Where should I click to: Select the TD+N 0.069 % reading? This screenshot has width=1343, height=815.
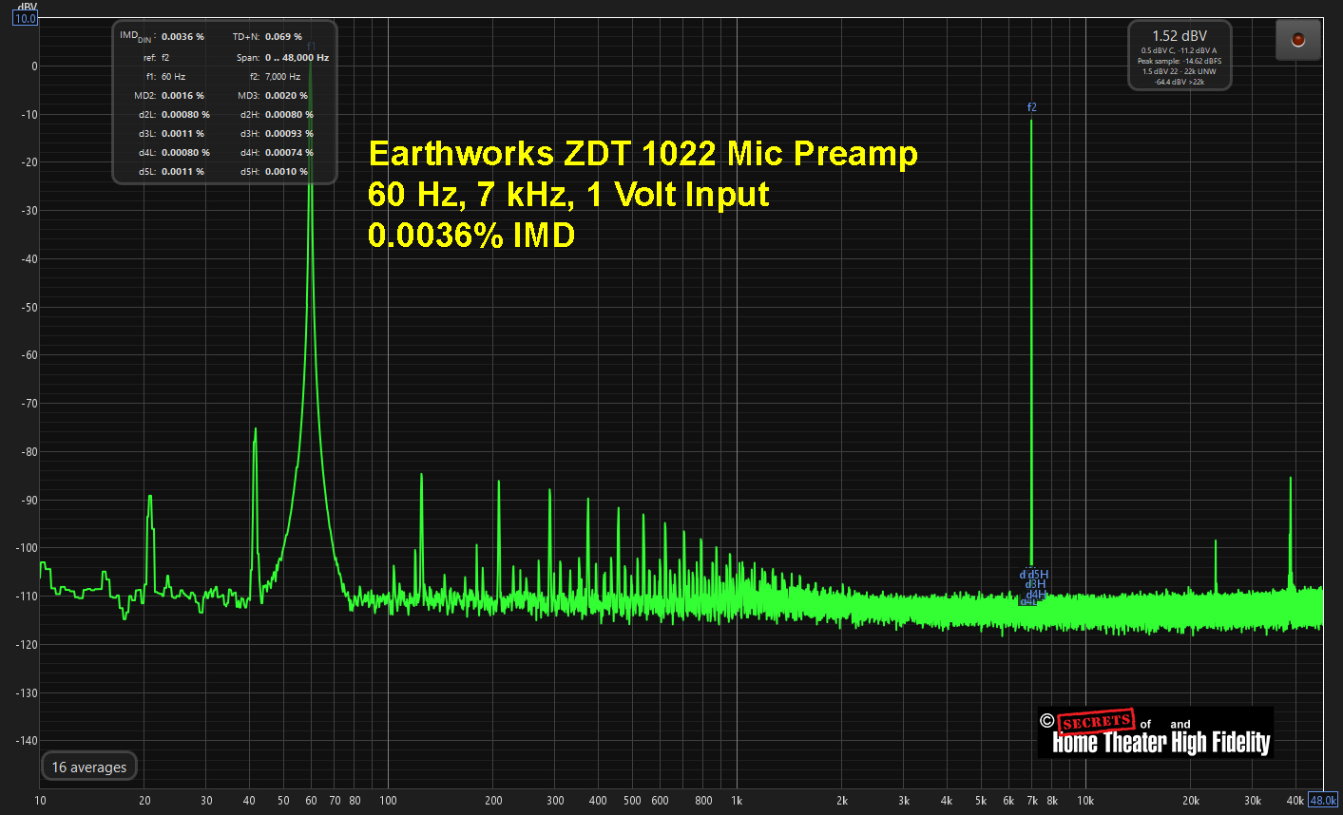coord(283,36)
